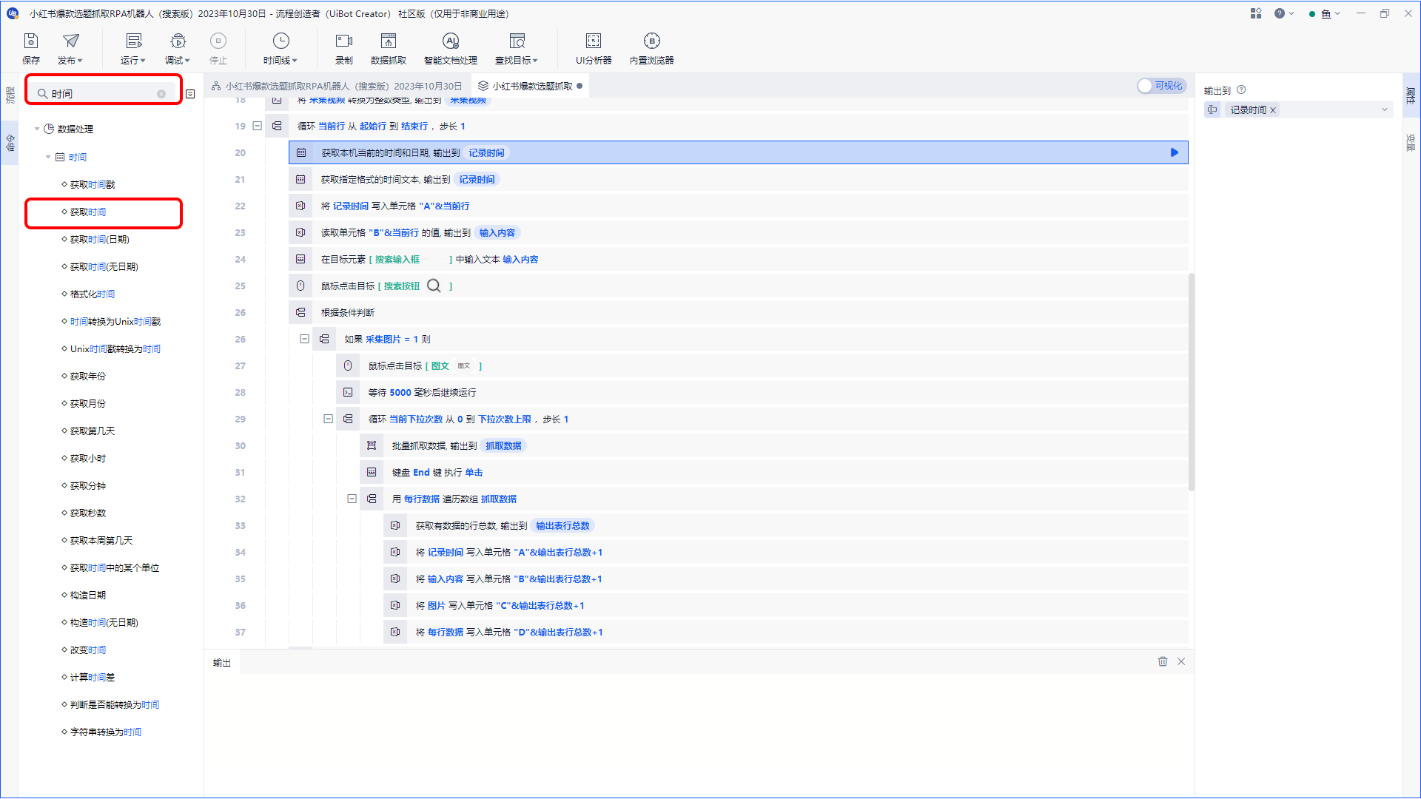Image resolution: width=1421 pixels, height=799 pixels.
Task: Collapse the 如果 采集图片 condition block
Action: tap(304, 339)
